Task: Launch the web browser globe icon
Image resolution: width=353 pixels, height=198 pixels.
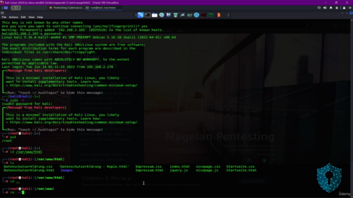Action: tap(162, 15)
